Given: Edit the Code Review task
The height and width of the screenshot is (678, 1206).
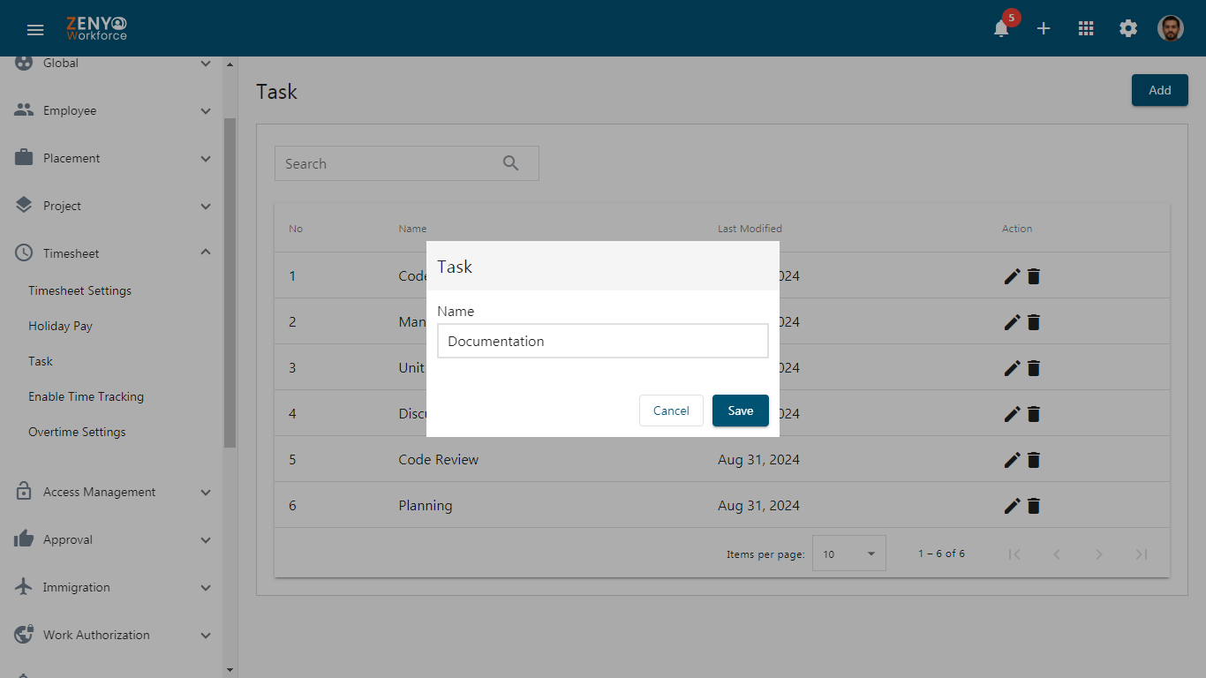Looking at the screenshot, I should point(1013,460).
